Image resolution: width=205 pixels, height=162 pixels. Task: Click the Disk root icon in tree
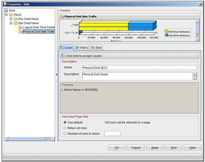(x=6, y=10)
